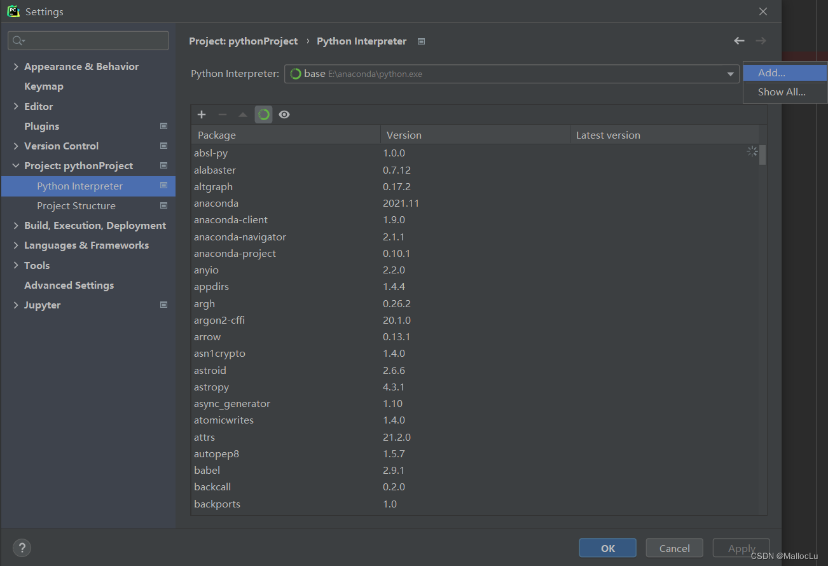Select the argon2-cffi package row
The height and width of the screenshot is (566, 828).
(x=475, y=320)
